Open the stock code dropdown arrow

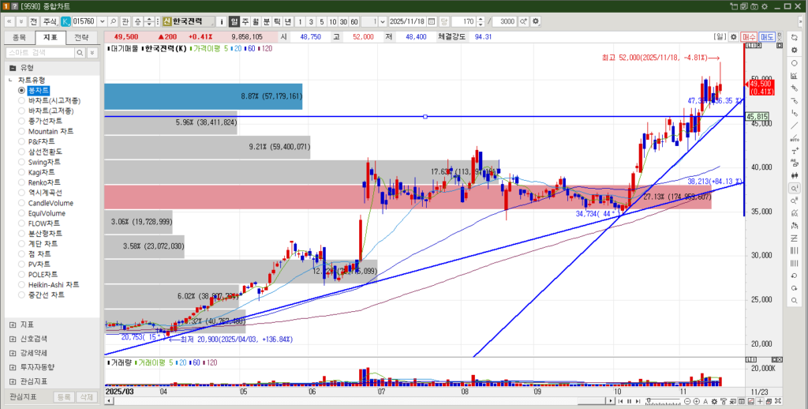coord(100,21)
